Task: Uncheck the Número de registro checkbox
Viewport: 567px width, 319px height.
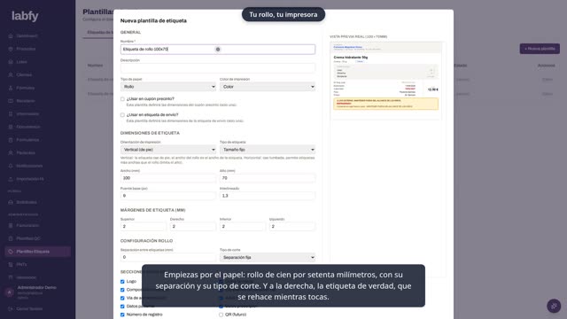Action: pos(122,315)
